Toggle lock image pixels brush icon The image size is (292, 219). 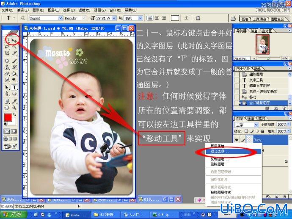click(x=252, y=131)
